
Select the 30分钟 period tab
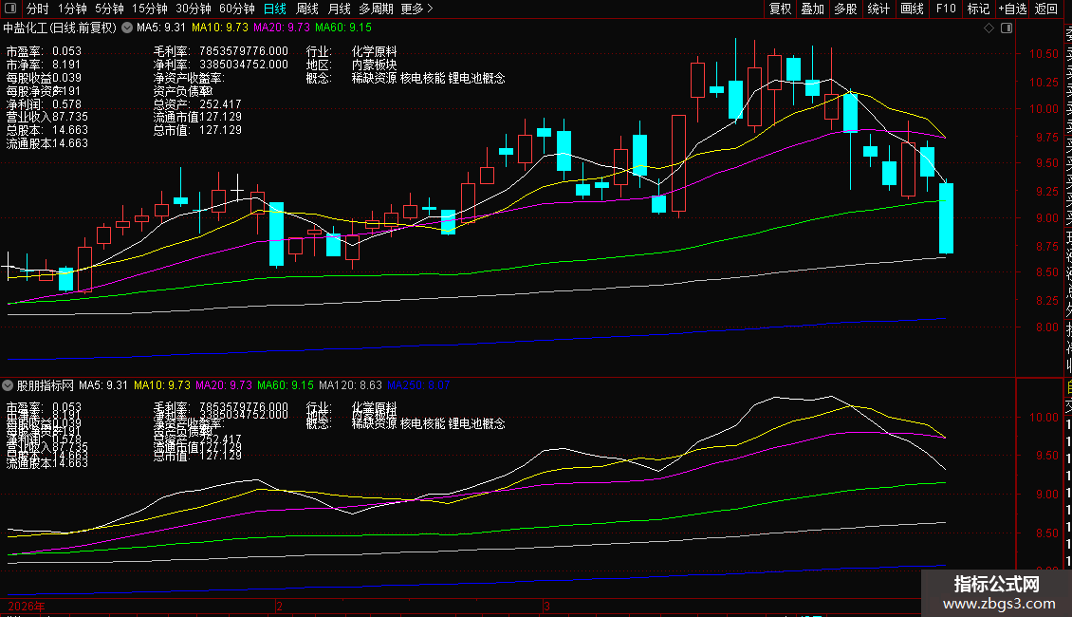tap(194, 9)
